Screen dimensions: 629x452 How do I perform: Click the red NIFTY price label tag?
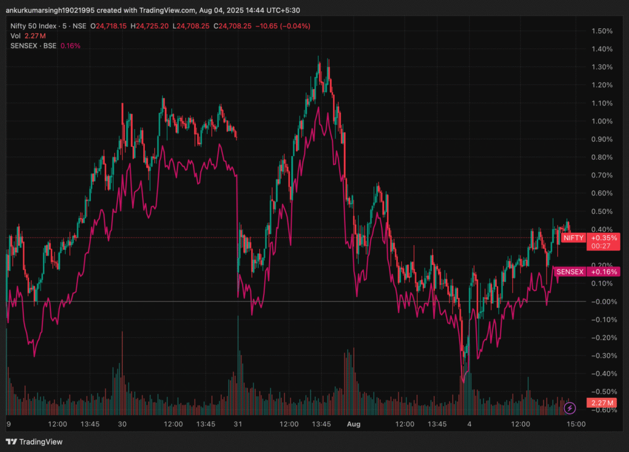tap(573, 238)
